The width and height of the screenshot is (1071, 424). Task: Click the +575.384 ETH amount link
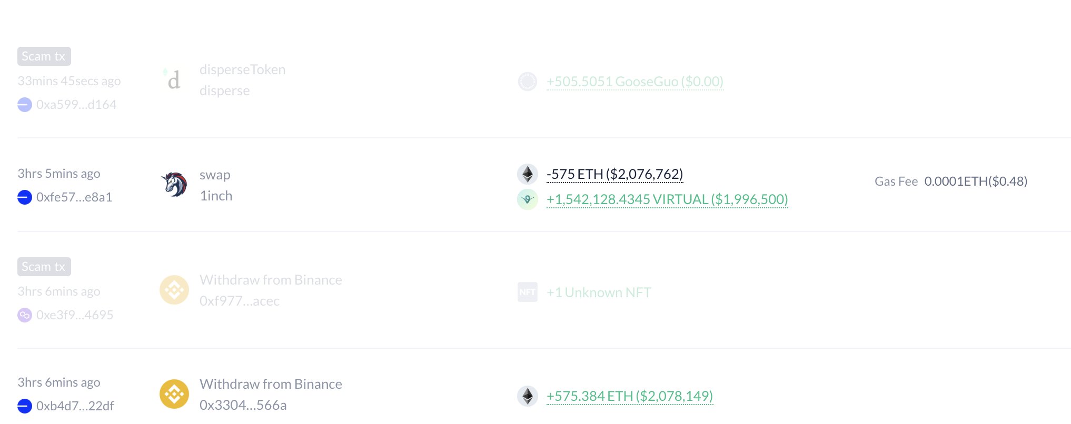629,396
